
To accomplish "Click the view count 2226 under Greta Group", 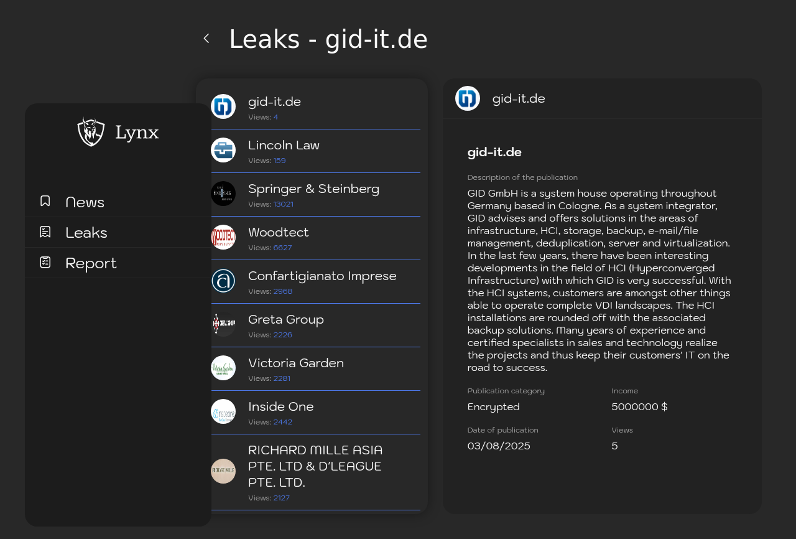I will (x=283, y=335).
